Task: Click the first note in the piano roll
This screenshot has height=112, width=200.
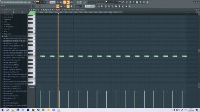Action: tap(42, 56)
